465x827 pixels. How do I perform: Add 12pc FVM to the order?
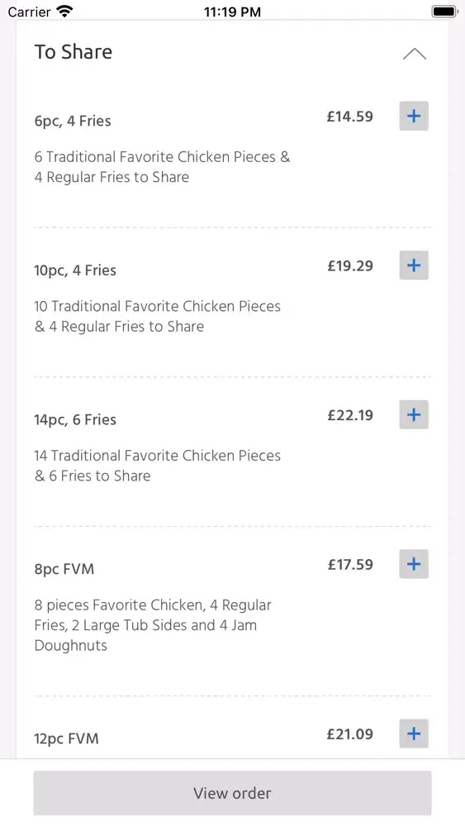414,733
